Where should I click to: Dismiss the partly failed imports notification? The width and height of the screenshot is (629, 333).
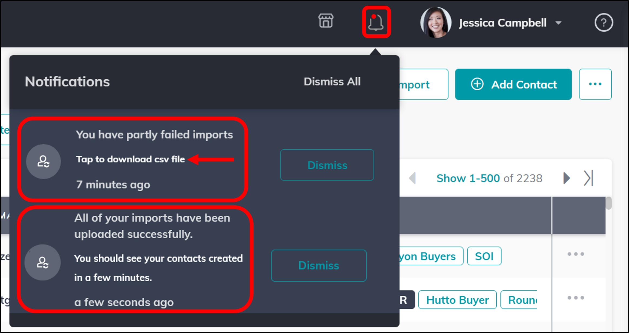[327, 165]
